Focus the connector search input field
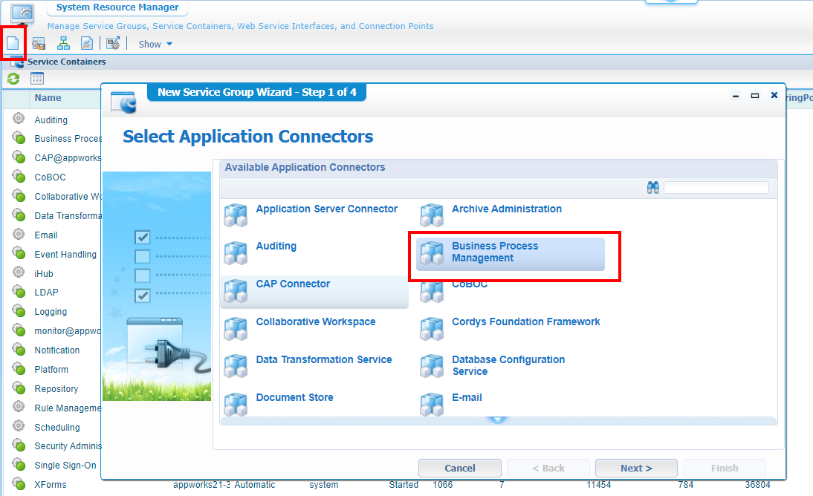This screenshot has width=813, height=496. pyautogui.click(x=716, y=188)
